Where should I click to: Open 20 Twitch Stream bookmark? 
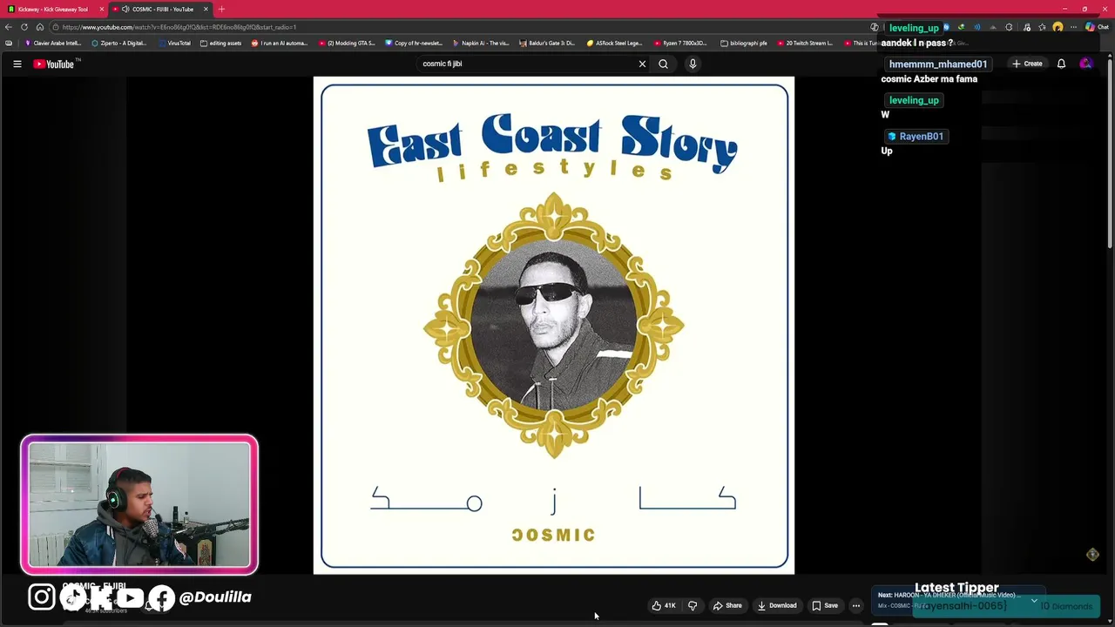pos(805,43)
